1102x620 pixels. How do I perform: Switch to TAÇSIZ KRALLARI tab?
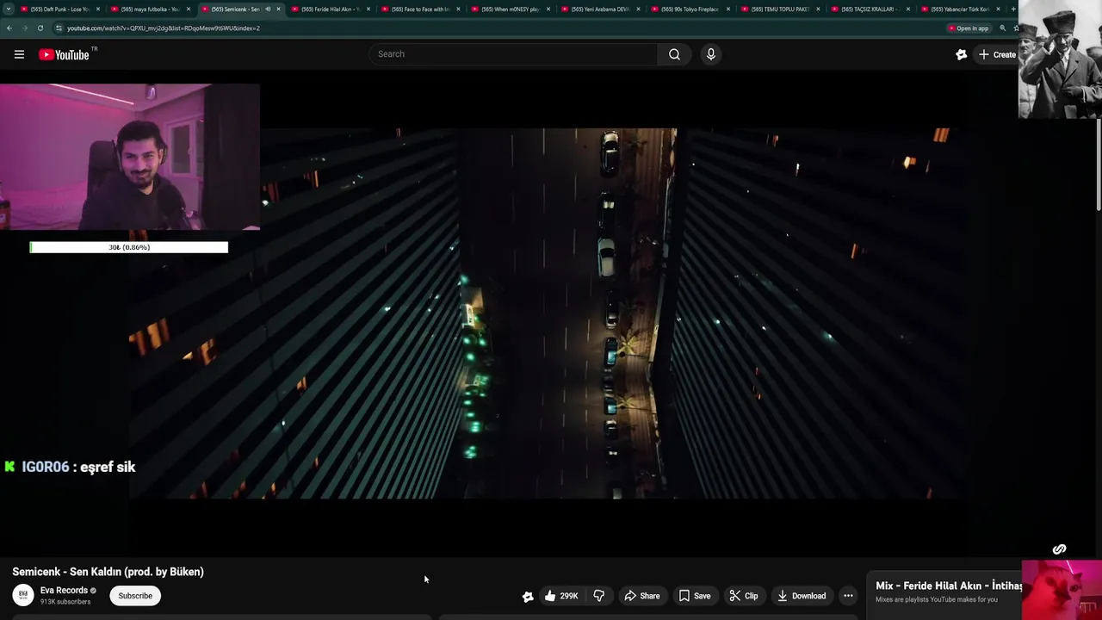tap(870, 9)
